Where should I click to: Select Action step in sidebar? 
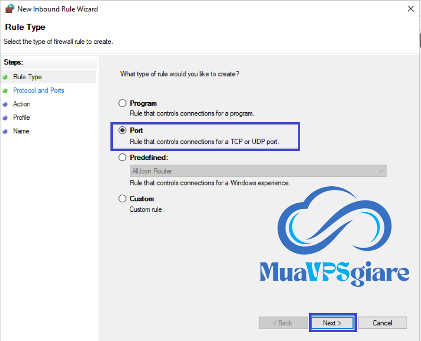coord(22,104)
